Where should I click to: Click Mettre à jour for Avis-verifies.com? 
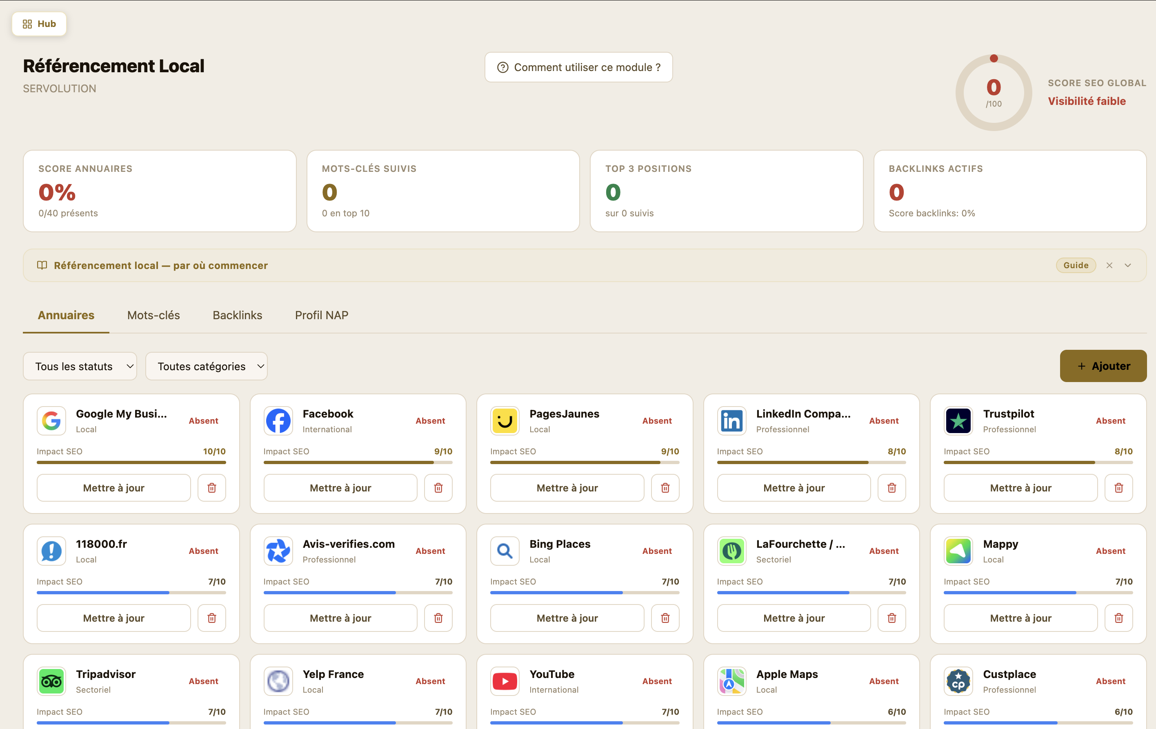(340, 618)
